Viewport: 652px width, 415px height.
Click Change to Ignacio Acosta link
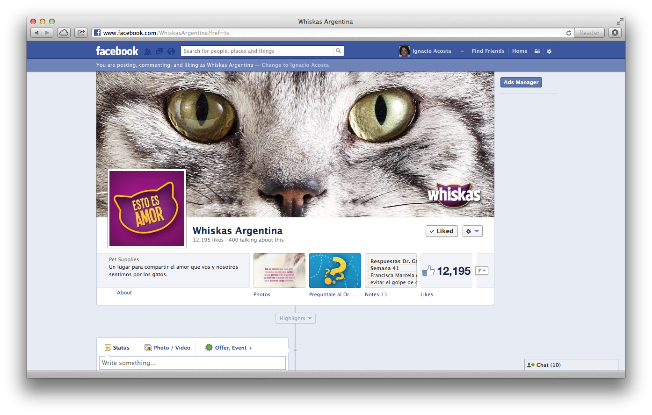pos(295,65)
